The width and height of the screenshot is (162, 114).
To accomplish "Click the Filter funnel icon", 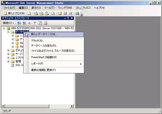I will 35,23.
